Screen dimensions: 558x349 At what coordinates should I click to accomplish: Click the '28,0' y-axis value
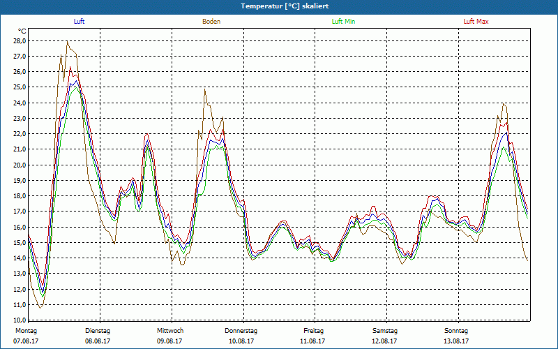20,41
